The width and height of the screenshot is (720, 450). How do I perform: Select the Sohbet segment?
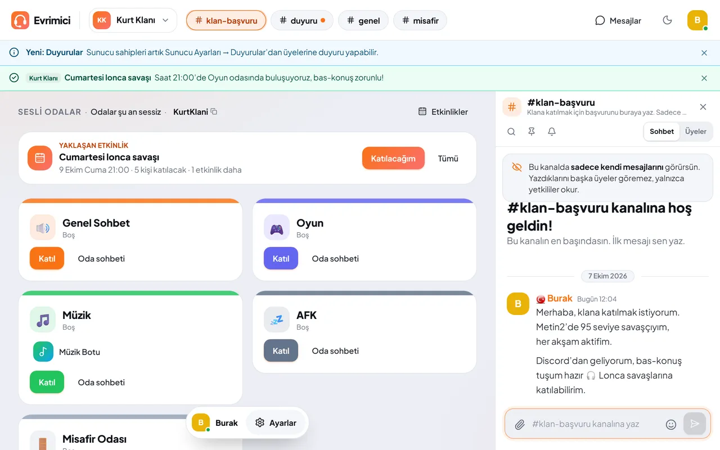[x=661, y=132]
